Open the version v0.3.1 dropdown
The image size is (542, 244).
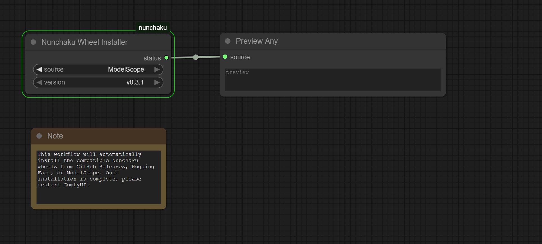pos(98,82)
